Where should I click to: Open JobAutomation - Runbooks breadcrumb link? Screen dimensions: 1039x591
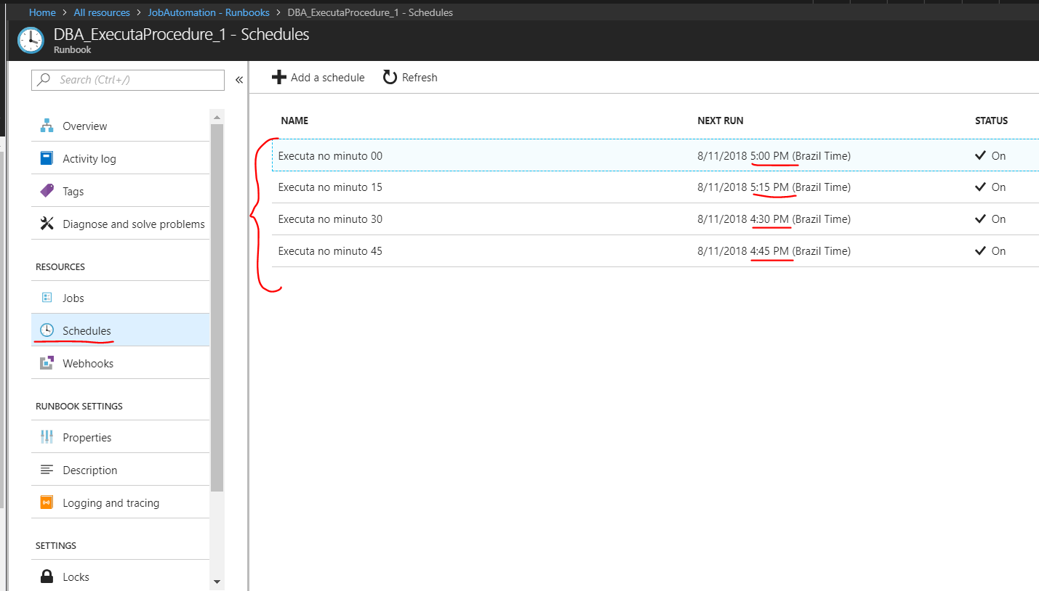pos(209,12)
